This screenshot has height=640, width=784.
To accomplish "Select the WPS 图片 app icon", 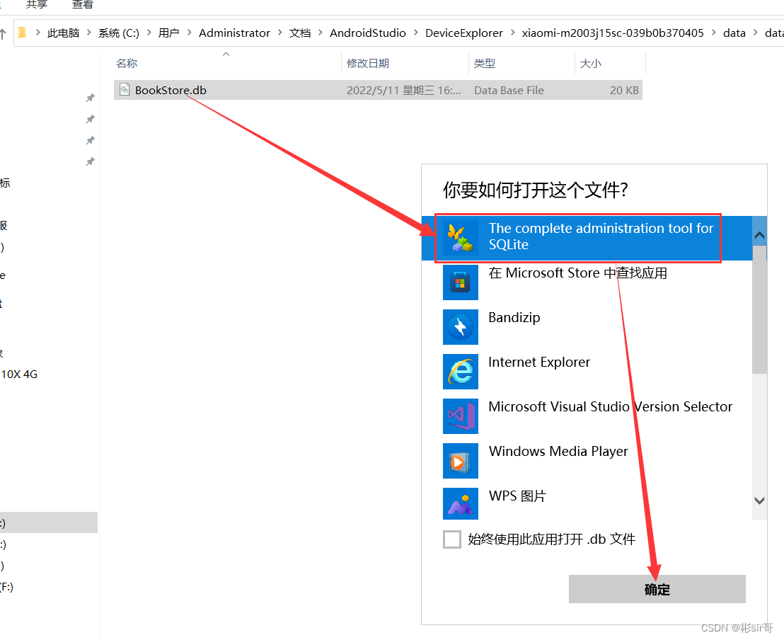I will pyautogui.click(x=460, y=504).
